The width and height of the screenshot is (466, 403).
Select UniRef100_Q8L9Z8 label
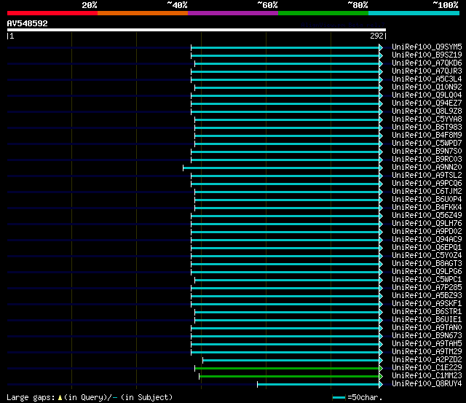click(427, 111)
